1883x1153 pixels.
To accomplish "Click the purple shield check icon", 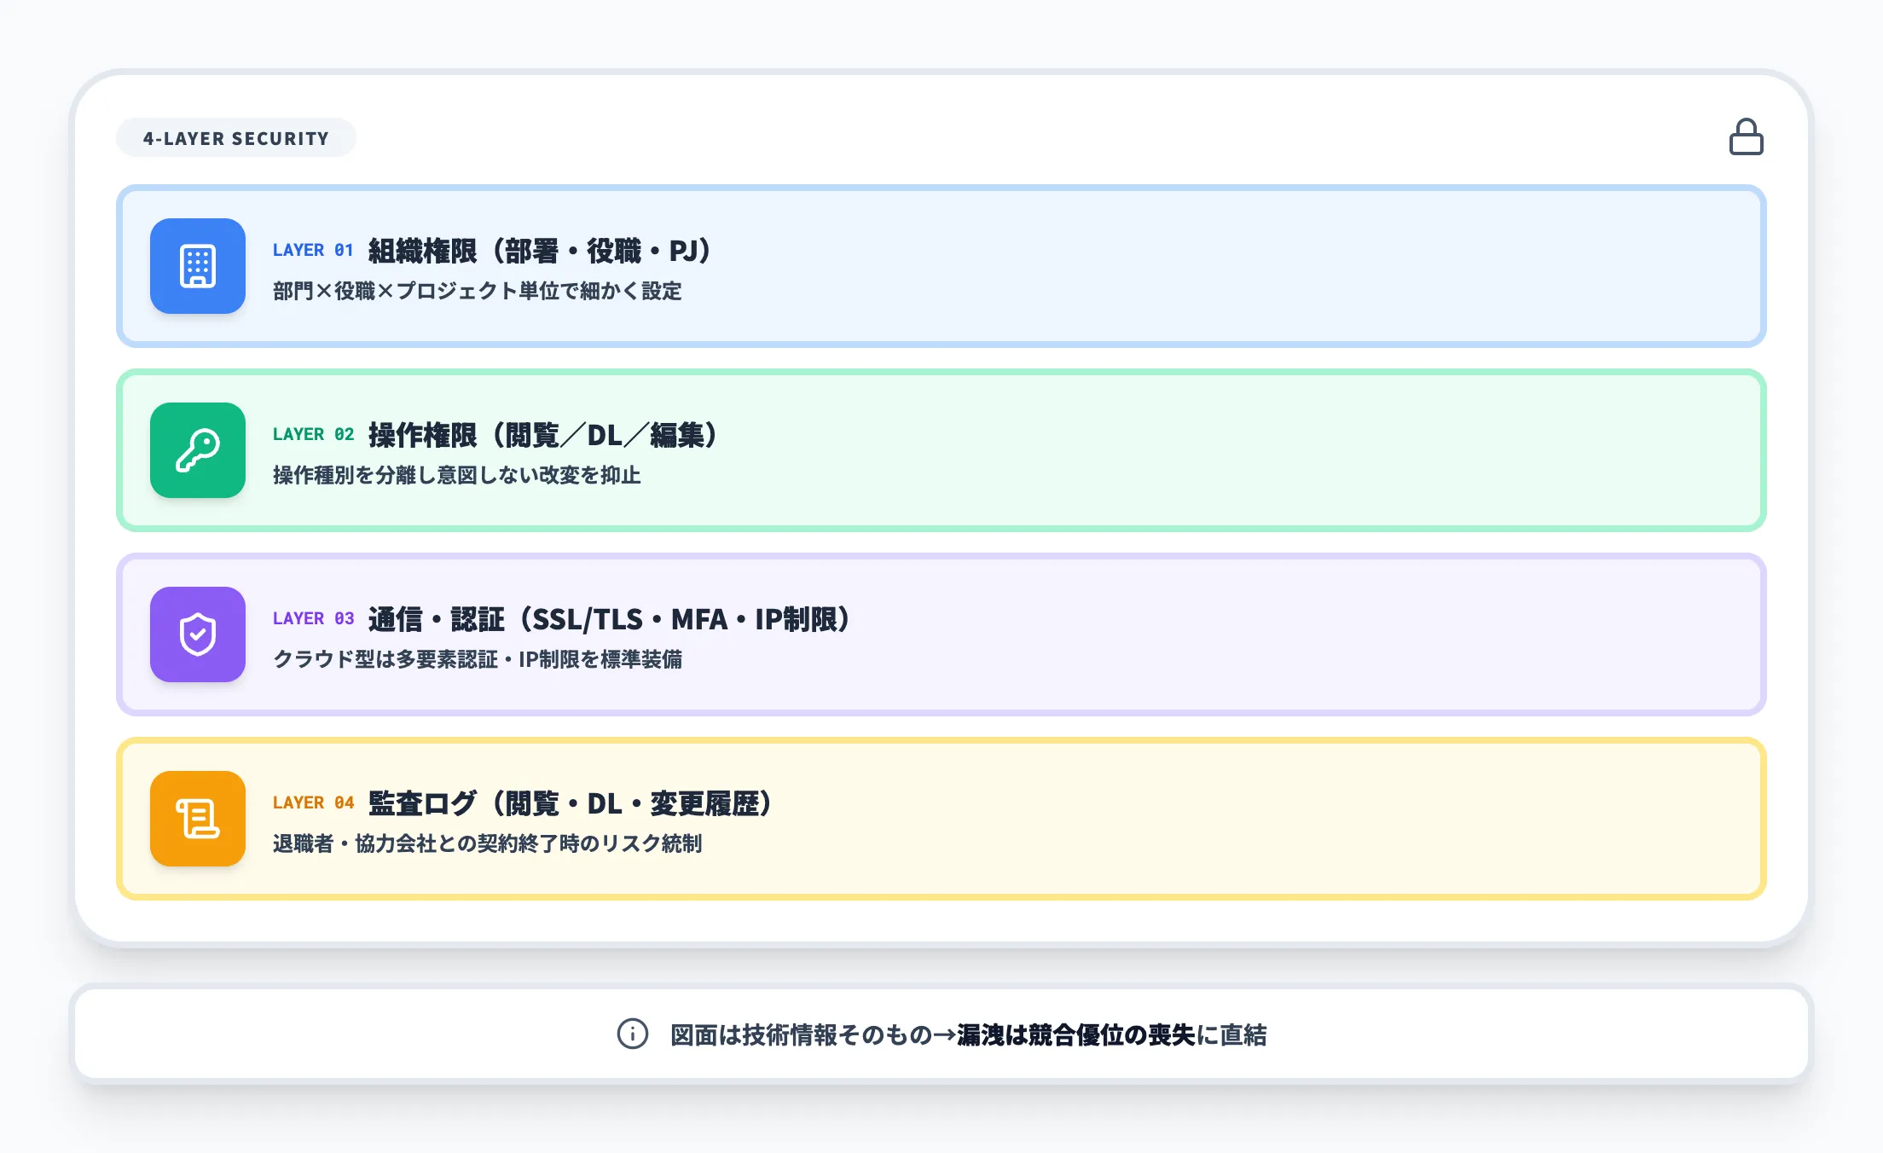I will tap(198, 634).
